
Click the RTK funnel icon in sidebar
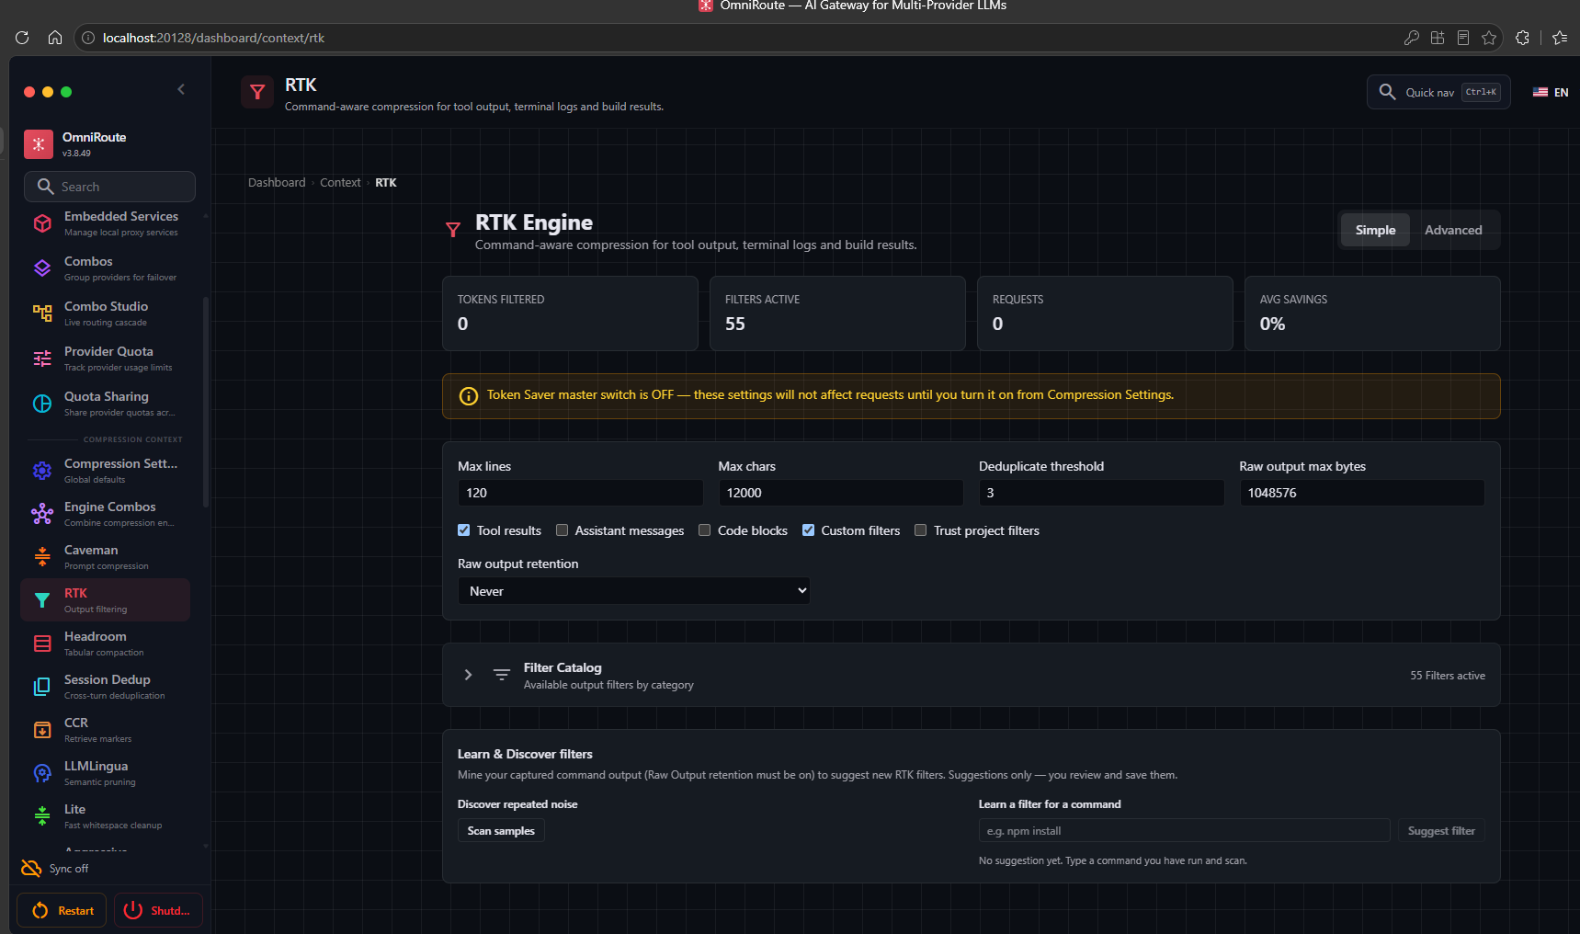click(x=42, y=600)
